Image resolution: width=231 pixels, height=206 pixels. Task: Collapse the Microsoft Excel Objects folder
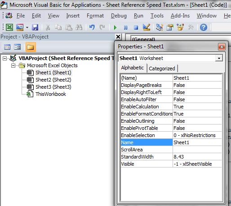pyautogui.click(x=13, y=65)
